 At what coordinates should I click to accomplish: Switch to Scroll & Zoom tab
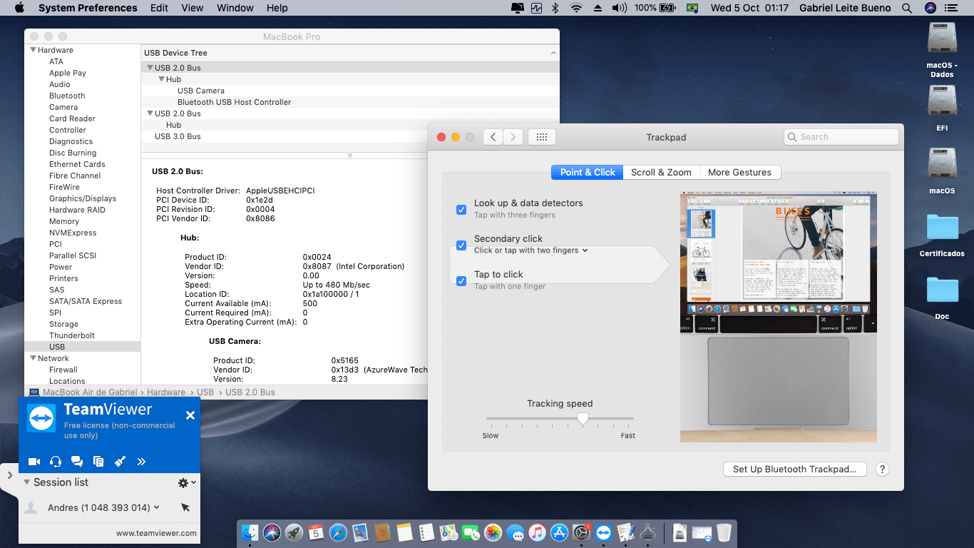point(661,172)
